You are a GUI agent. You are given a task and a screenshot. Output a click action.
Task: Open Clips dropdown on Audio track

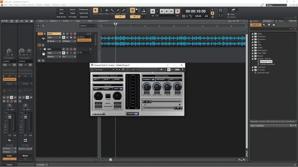(54, 38)
